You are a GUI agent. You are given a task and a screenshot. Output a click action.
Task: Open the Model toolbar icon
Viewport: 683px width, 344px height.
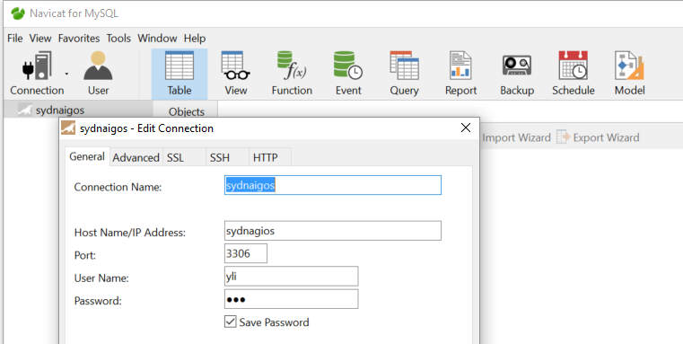tap(629, 74)
